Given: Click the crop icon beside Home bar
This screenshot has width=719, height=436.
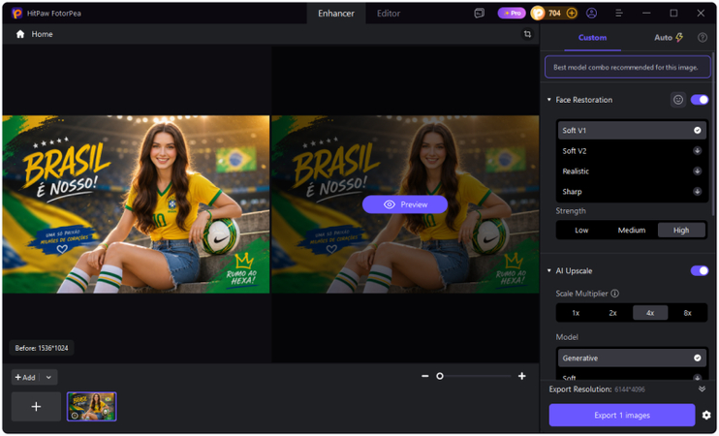Looking at the screenshot, I should [x=527, y=34].
